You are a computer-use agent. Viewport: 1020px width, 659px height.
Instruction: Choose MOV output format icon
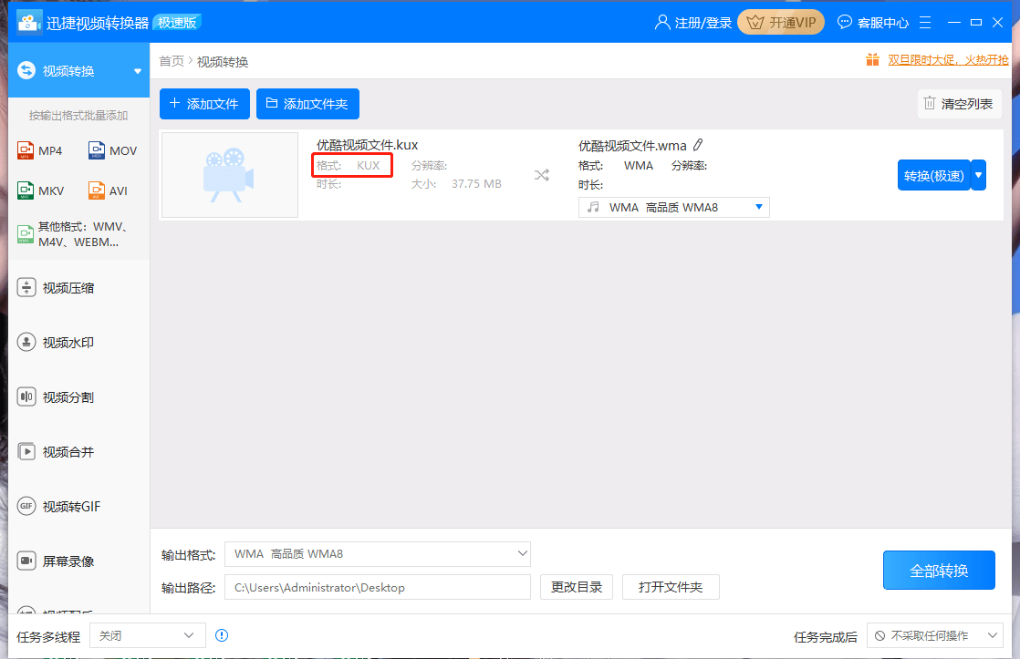[x=112, y=150]
